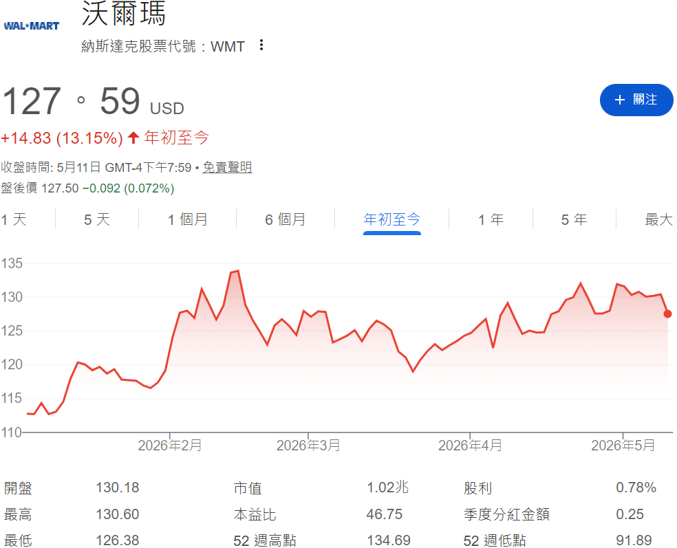This screenshot has width=677, height=548.
Task: Click the 盤後價 127.50 text
Action: click(40, 188)
